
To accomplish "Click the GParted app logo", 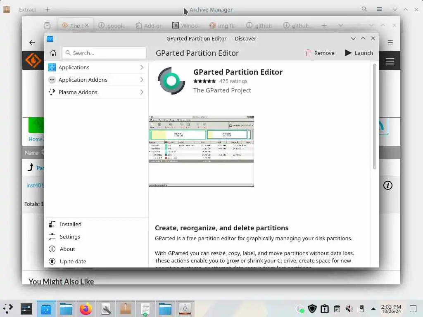I will point(171,81).
